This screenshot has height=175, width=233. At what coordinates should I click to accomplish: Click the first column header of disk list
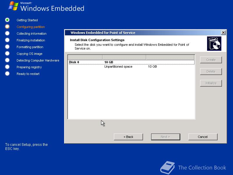85,57
